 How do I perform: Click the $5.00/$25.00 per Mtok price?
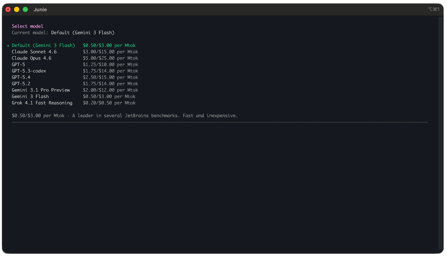coord(110,58)
